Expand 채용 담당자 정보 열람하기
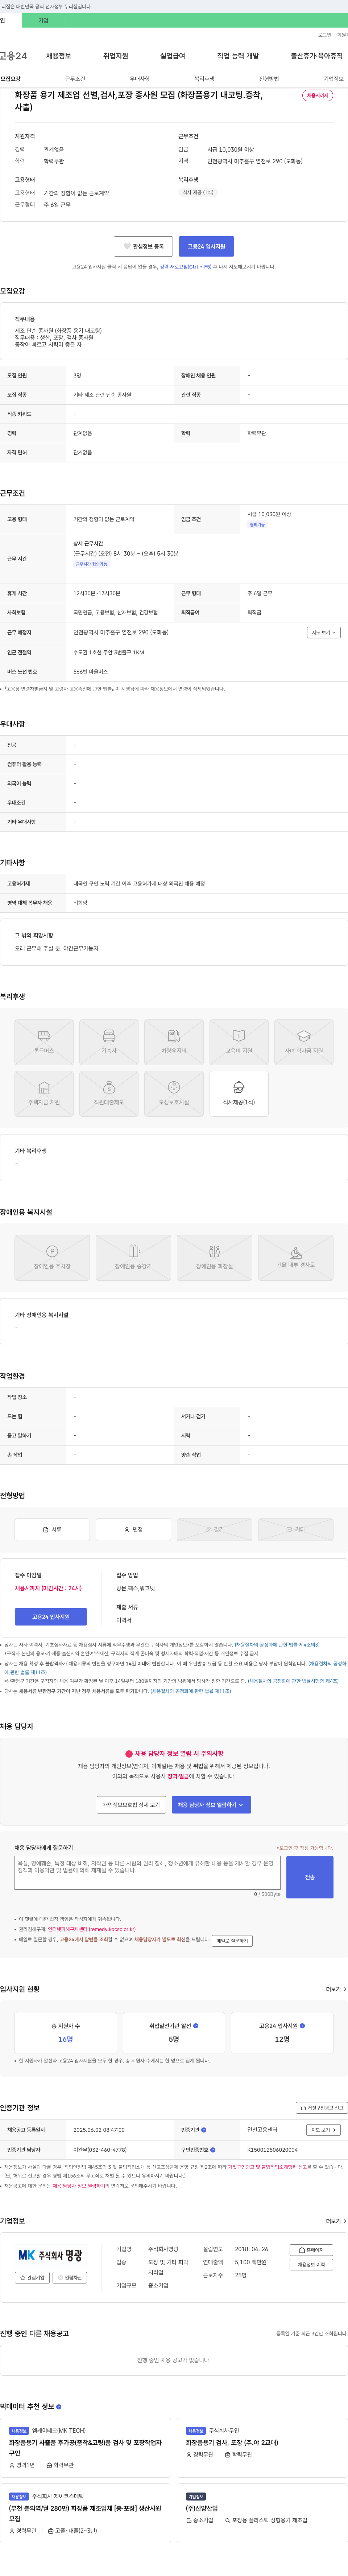 tap(211, 1805)
